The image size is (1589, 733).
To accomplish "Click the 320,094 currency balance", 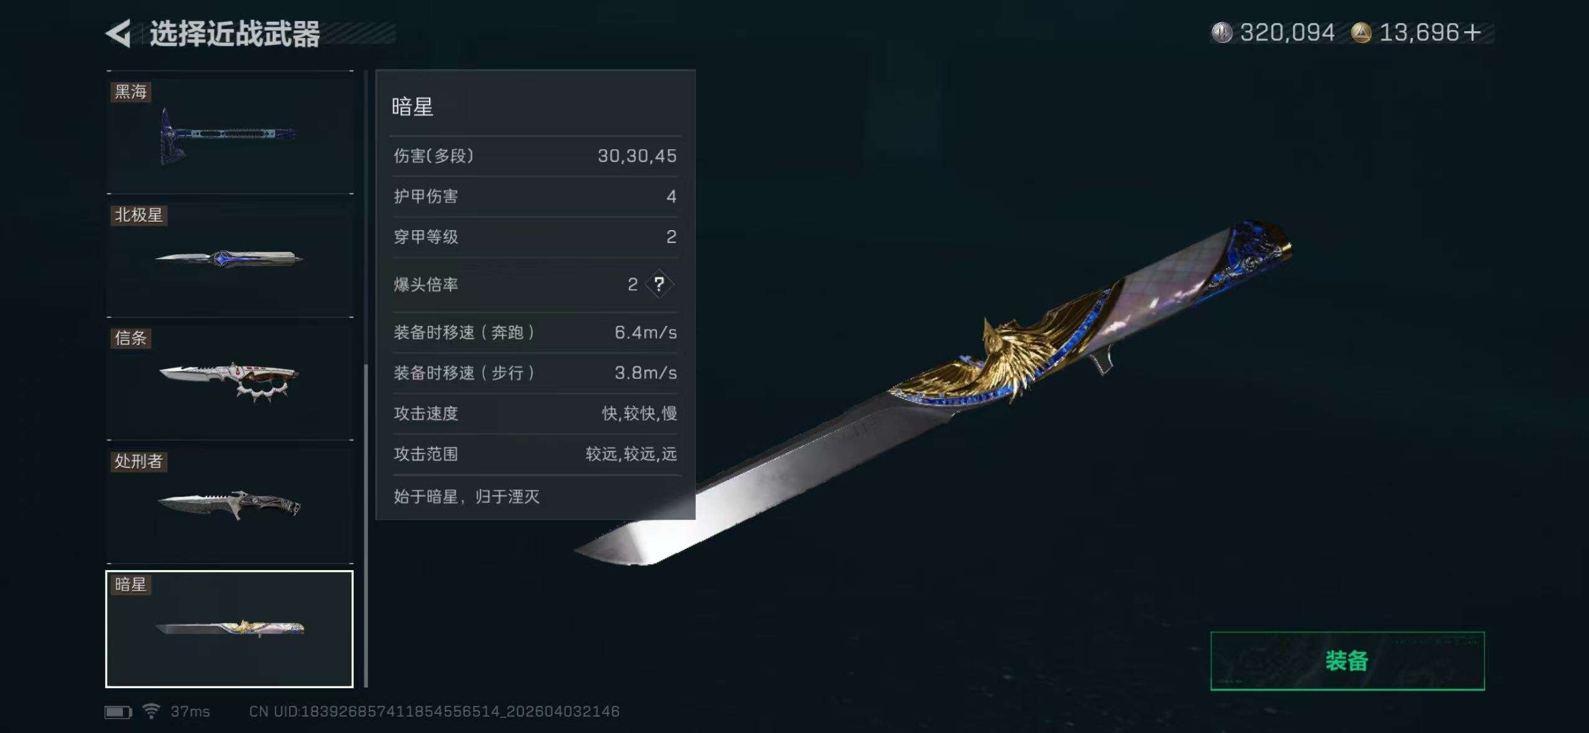I will click(1287, 32).
